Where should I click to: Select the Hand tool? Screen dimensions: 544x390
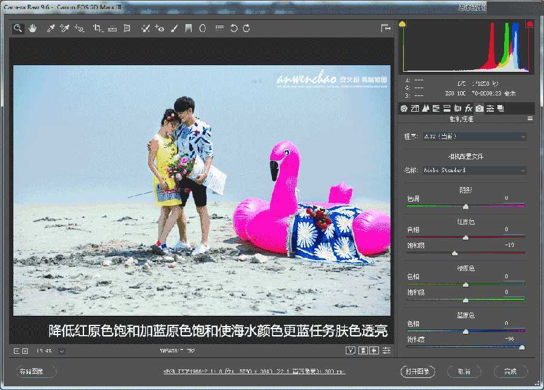(33, 28)
